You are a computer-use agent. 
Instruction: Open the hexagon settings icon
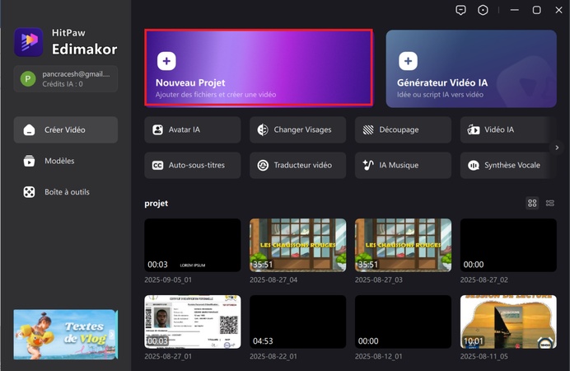pyautogui.click(x=484, y=10)
